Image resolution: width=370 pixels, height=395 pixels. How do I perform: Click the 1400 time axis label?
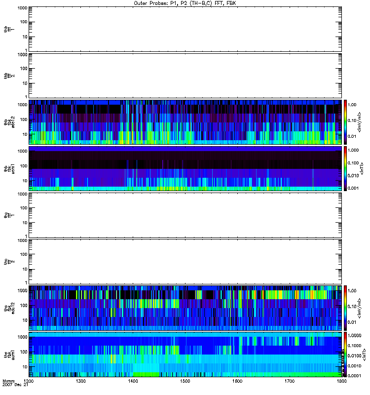tap(133, 382)
